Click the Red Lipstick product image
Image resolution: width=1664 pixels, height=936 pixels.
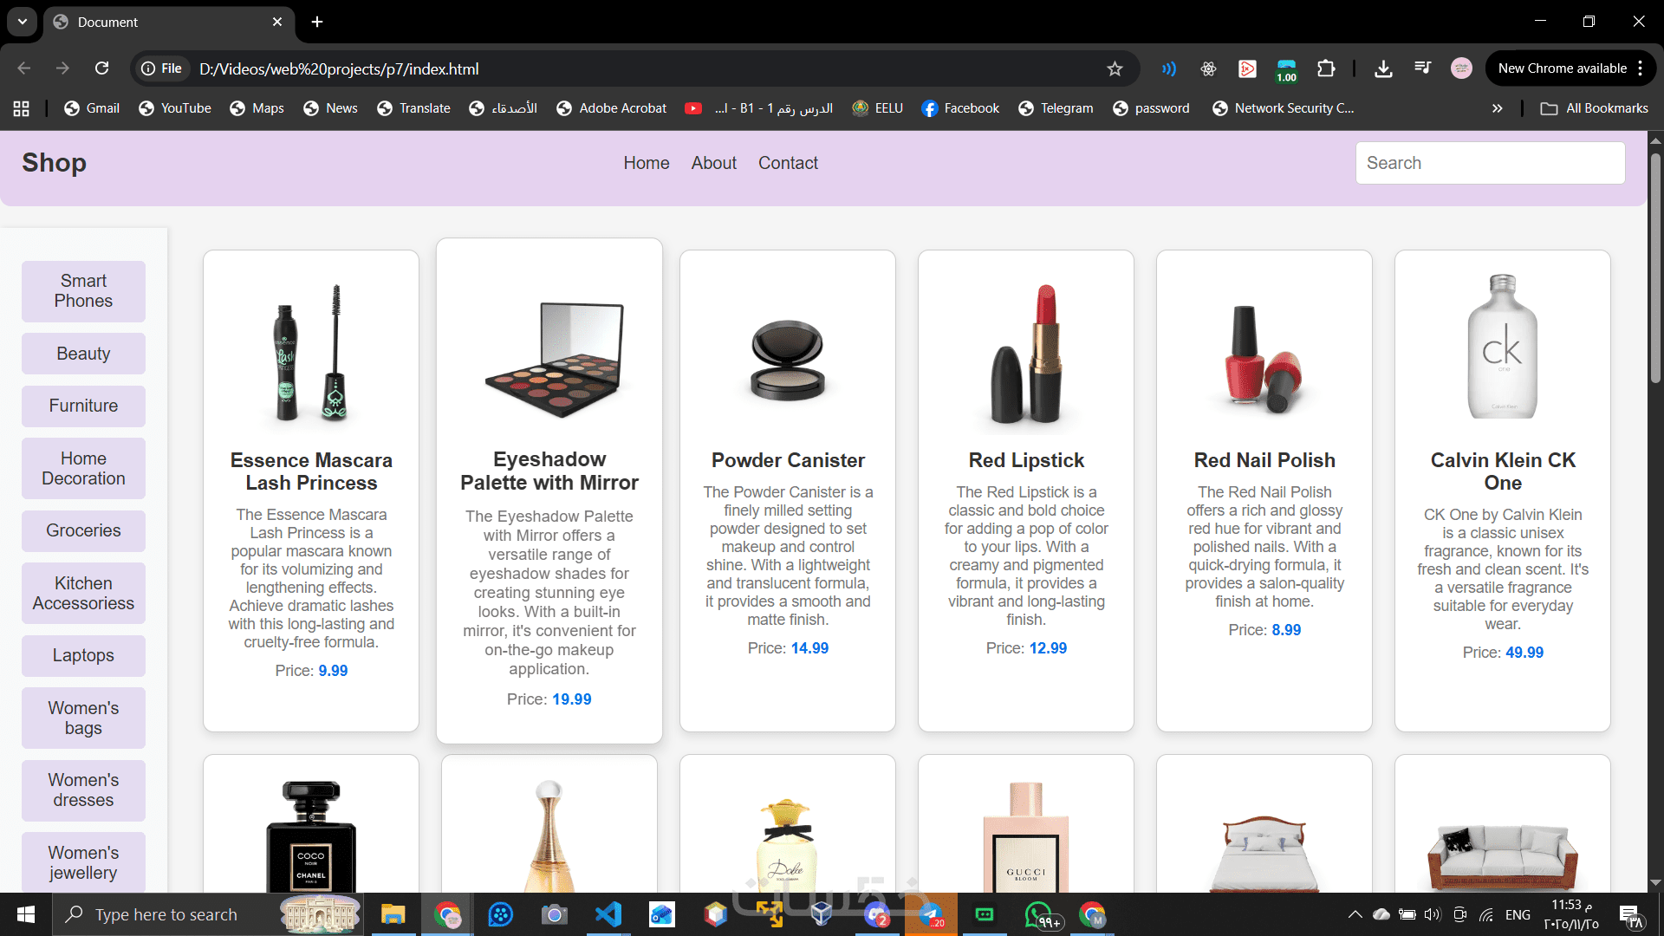coord(1026,354)
